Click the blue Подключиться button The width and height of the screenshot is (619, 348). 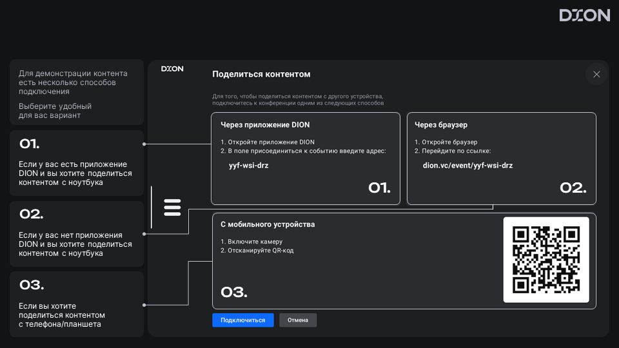(x=243, y=320)
